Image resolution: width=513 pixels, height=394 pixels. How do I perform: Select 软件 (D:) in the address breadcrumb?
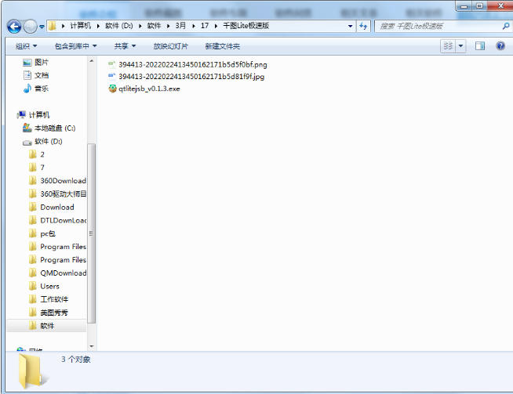coord(119,26)
